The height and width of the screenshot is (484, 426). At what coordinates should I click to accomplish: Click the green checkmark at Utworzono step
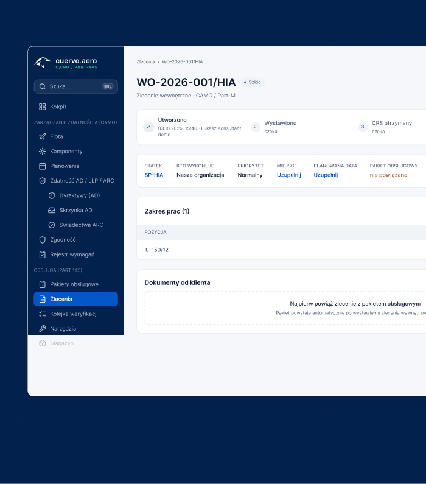coord(148,127)
